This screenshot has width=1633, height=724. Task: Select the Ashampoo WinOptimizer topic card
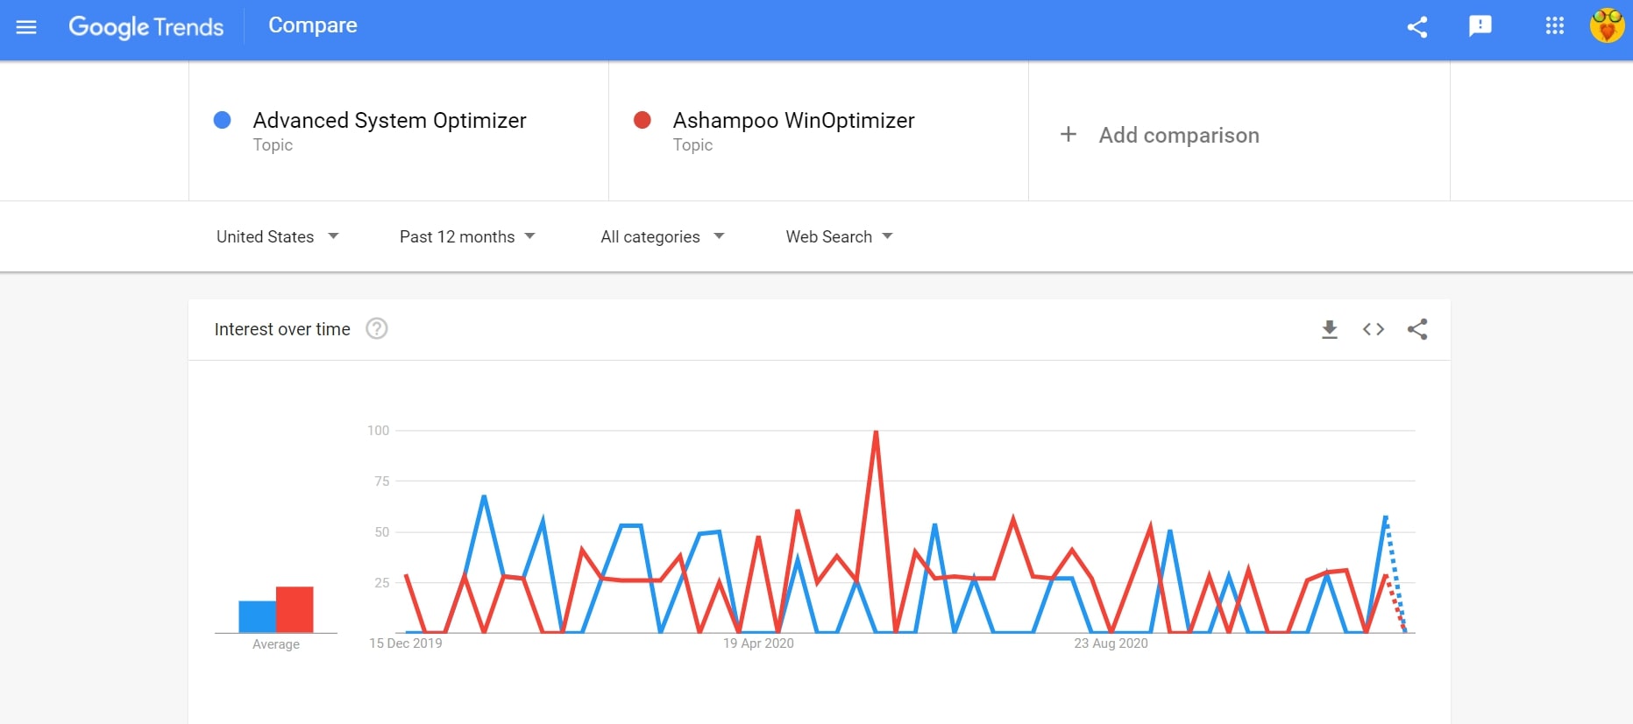pyautogui.click(x=793, y=120)
